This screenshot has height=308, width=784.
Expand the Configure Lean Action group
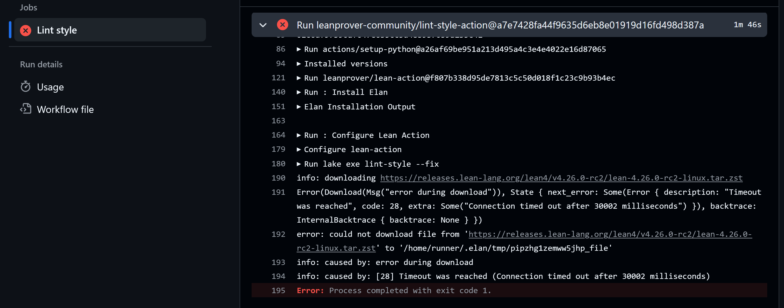299,135
